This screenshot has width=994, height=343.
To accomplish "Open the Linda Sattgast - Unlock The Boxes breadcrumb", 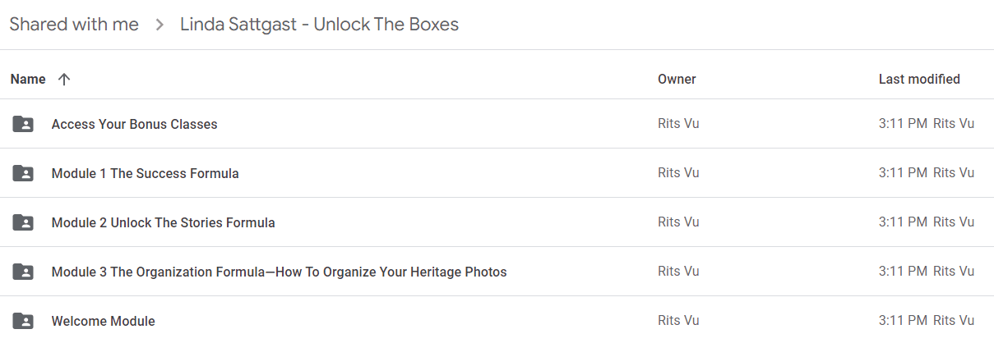I will click(319, 25).
